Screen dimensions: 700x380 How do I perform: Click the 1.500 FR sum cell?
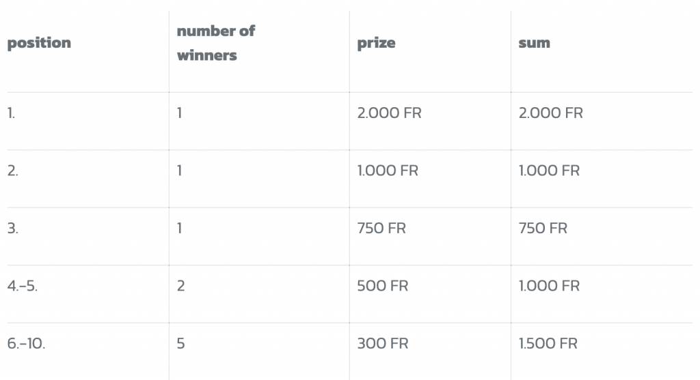[548, 343]
